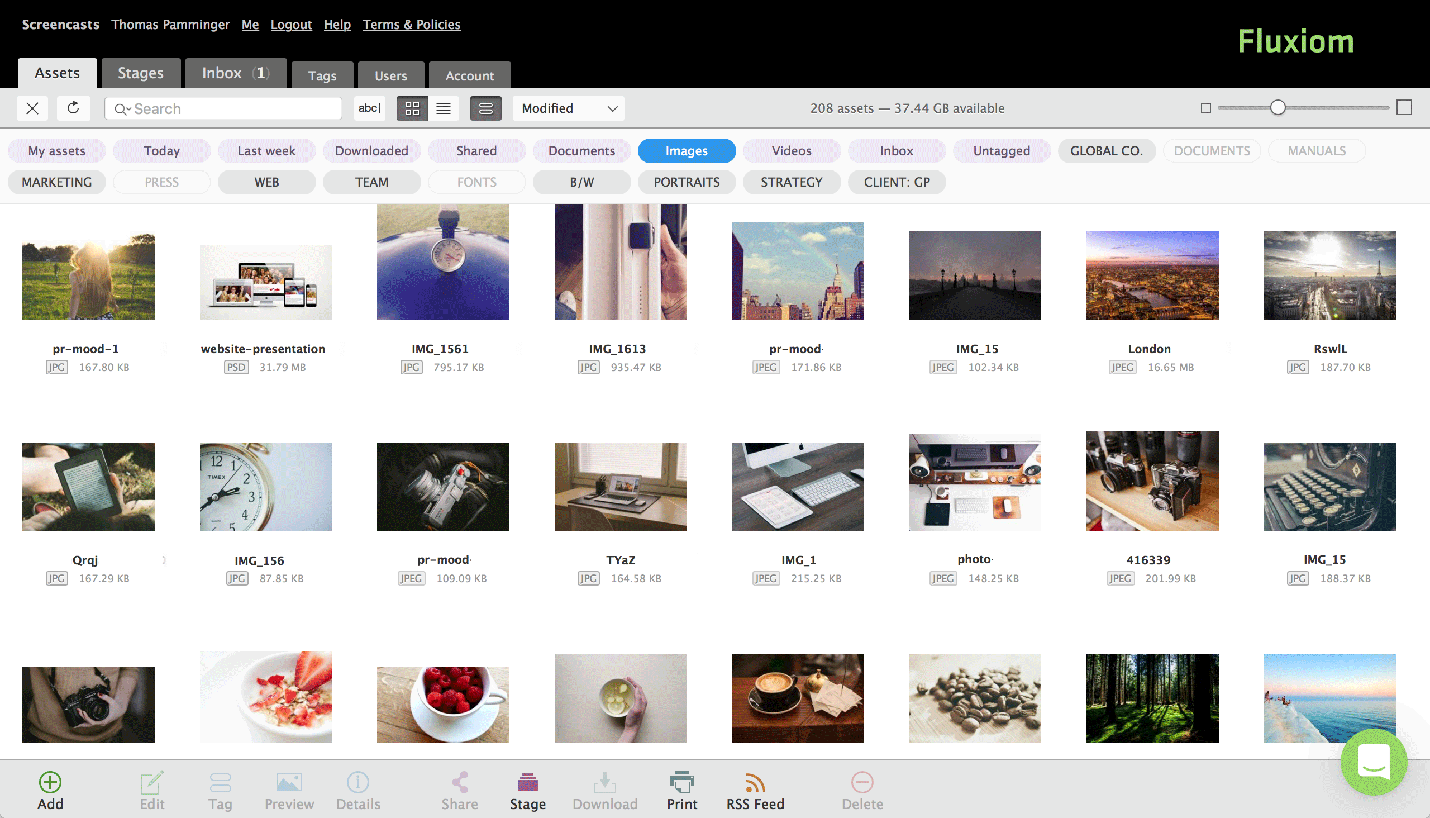
Task: Open Terms & Policies
Action: point(411,24)
